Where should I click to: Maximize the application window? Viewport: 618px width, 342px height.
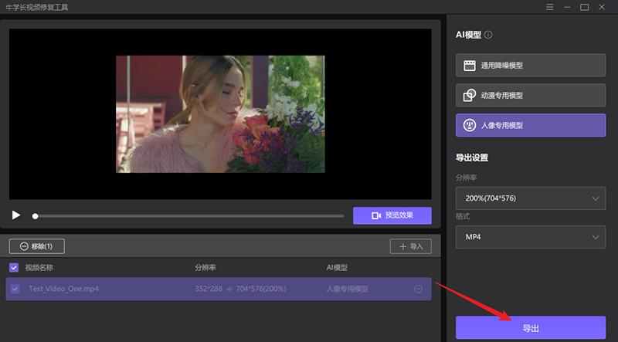(585, 7)
